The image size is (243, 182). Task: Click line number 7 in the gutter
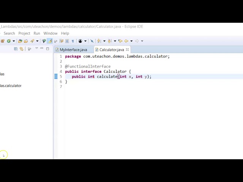(x=61, y=87)
